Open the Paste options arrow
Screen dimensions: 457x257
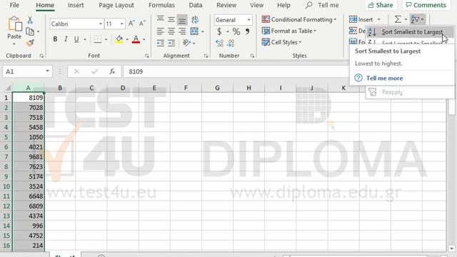click(x=14, y=44)
